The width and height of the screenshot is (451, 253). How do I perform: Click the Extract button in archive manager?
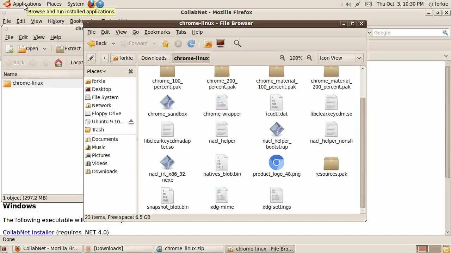(69, 48)
